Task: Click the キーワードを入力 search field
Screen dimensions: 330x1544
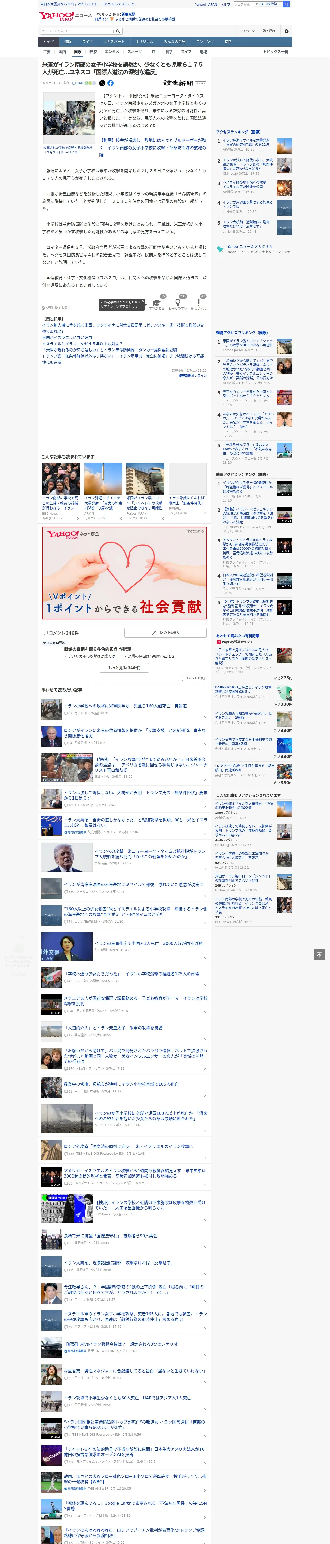Action: [x=77, y=31]
